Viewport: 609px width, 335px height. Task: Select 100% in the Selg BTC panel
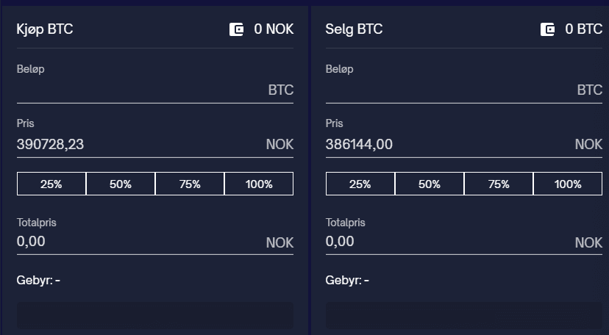click(x=568, y=184)
